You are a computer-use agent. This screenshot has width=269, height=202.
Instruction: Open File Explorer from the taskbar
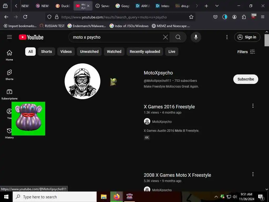coord(104,197)
